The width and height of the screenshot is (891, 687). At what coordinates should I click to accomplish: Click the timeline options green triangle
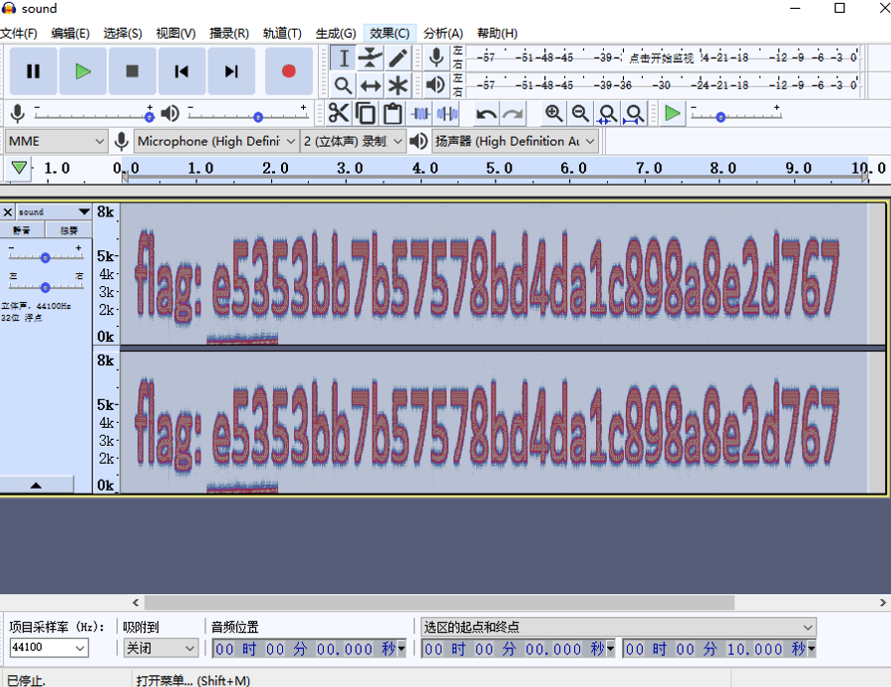click(x=19, y=168)
